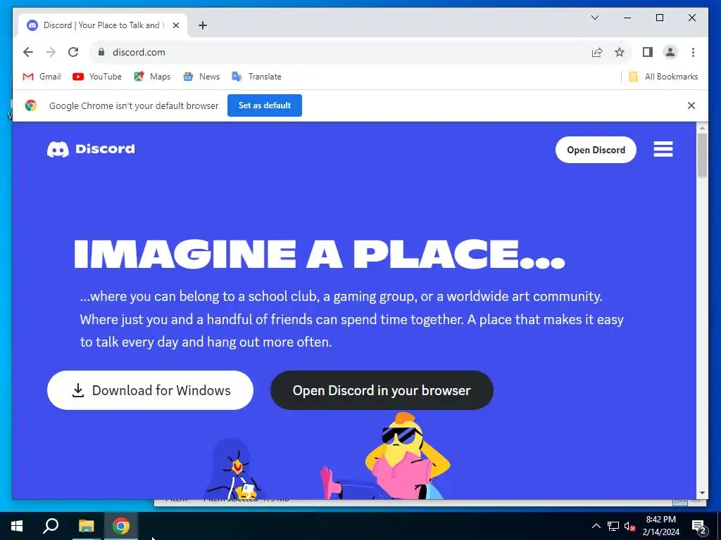Close the Discord tab
Screen dimensions: 721x540
pos(175,25)
